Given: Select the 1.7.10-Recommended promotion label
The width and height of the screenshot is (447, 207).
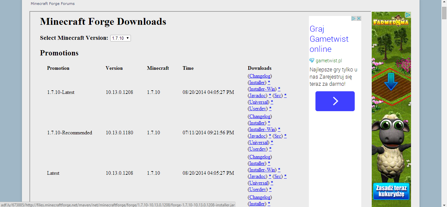Looking at the screenshot, I should [x=70, y=133].
